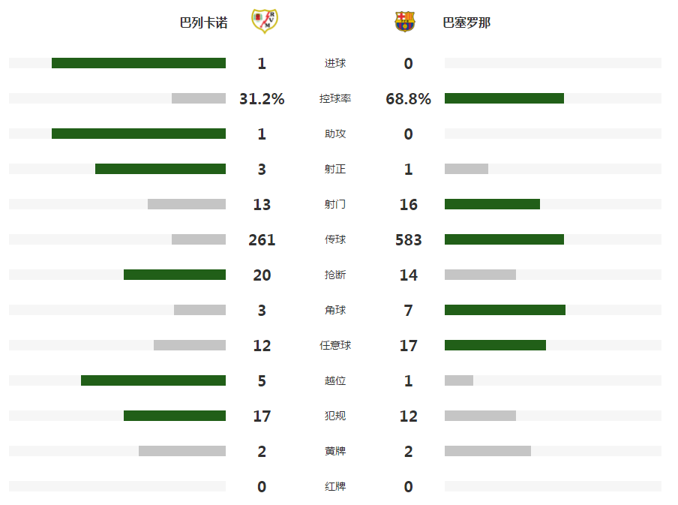The height and width of the screenshot is (505, 678).
Task: Click Barcelona's green 角球 corners bar
Action: click(505, 310)
